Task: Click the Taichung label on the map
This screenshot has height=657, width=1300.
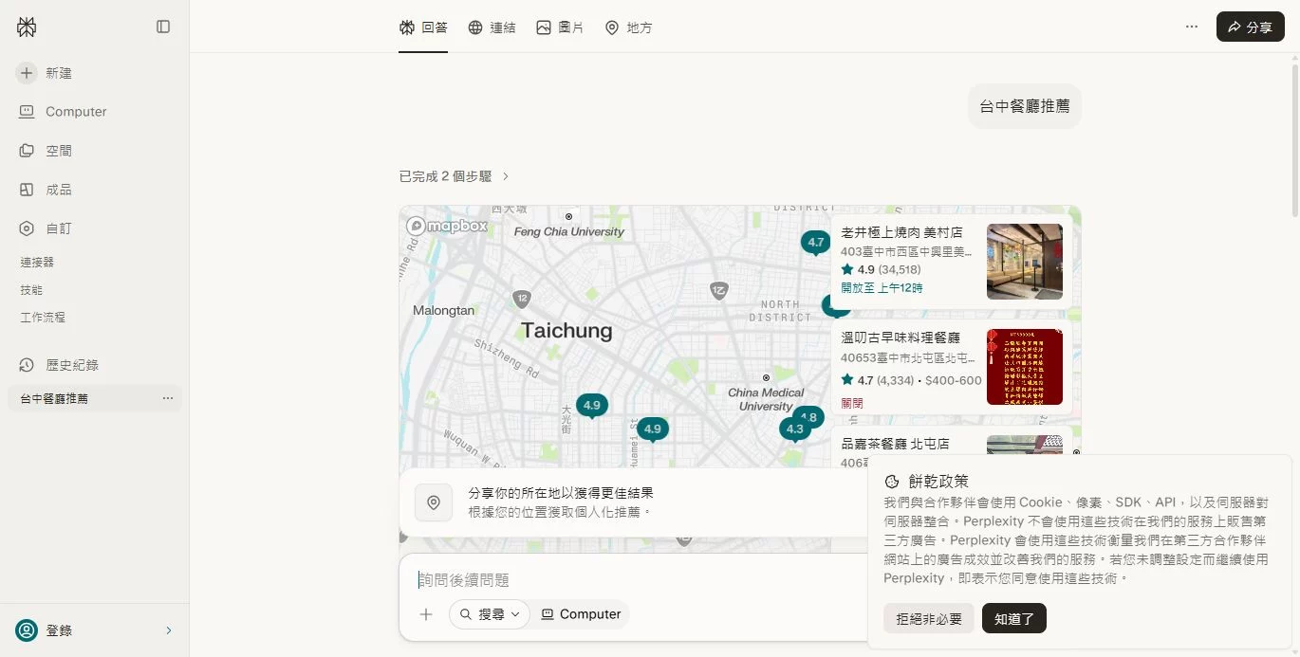Action: point(566,331)
